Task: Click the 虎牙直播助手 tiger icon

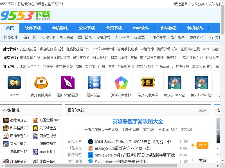Action: click(41, 83)
